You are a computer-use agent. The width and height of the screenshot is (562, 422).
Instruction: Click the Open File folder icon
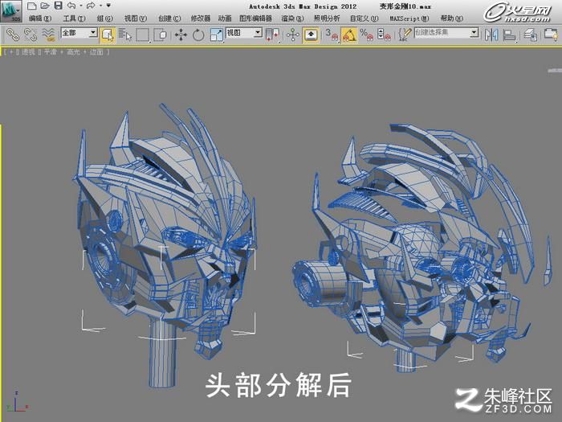45,6
